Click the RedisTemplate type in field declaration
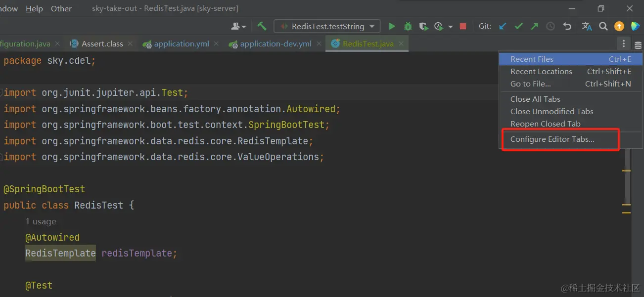Image resolution: width=644 pixels, height=297 pixels. pos(60,253)
